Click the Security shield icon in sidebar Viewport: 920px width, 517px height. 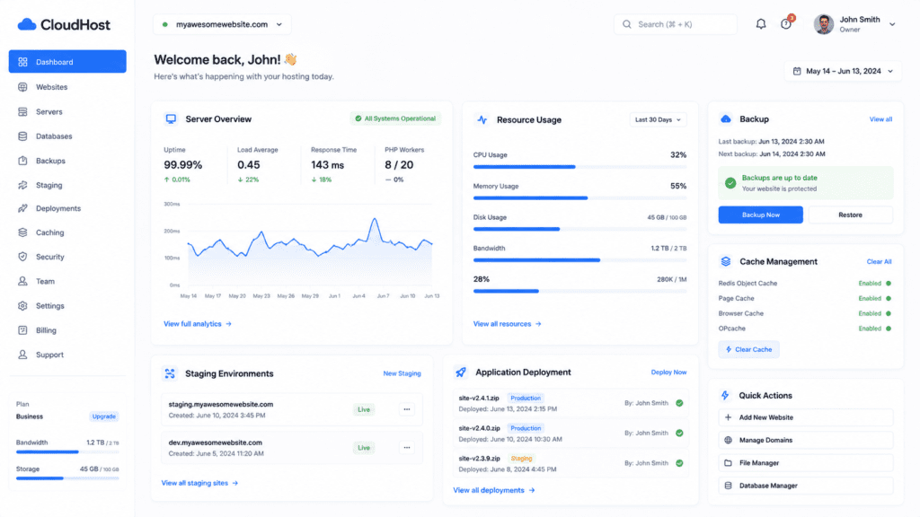point(22,257)
